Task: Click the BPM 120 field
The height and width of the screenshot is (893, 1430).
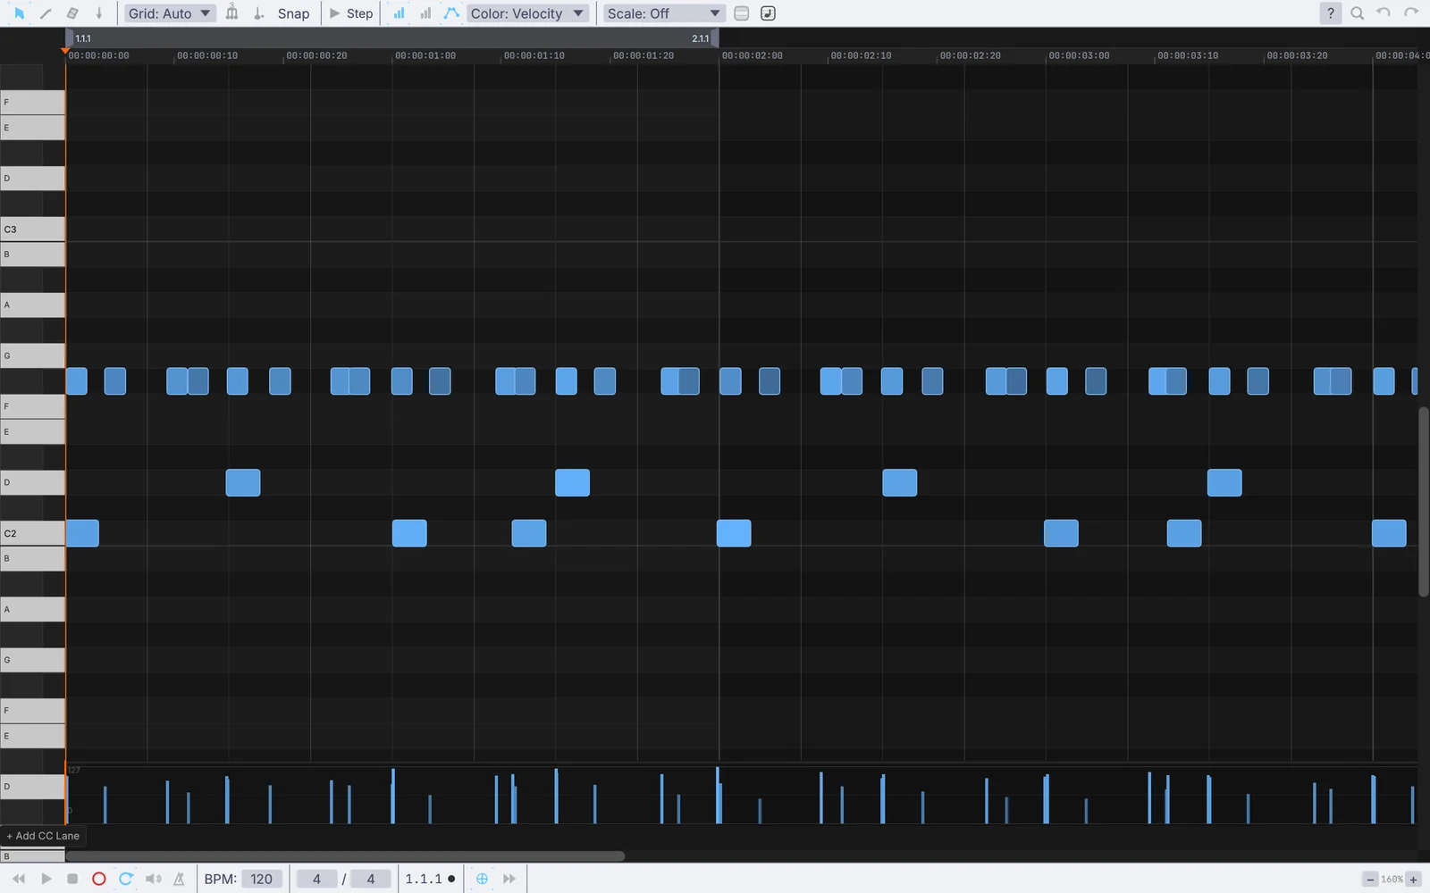Action: pyautogui.click(x=261, y=879)
